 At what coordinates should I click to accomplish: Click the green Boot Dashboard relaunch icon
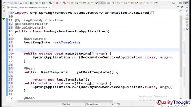tap(31, 3)
